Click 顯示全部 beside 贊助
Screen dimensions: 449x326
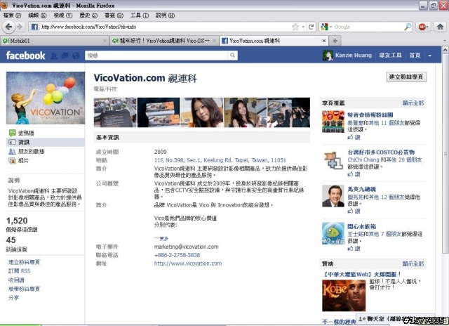pos(413,264)
